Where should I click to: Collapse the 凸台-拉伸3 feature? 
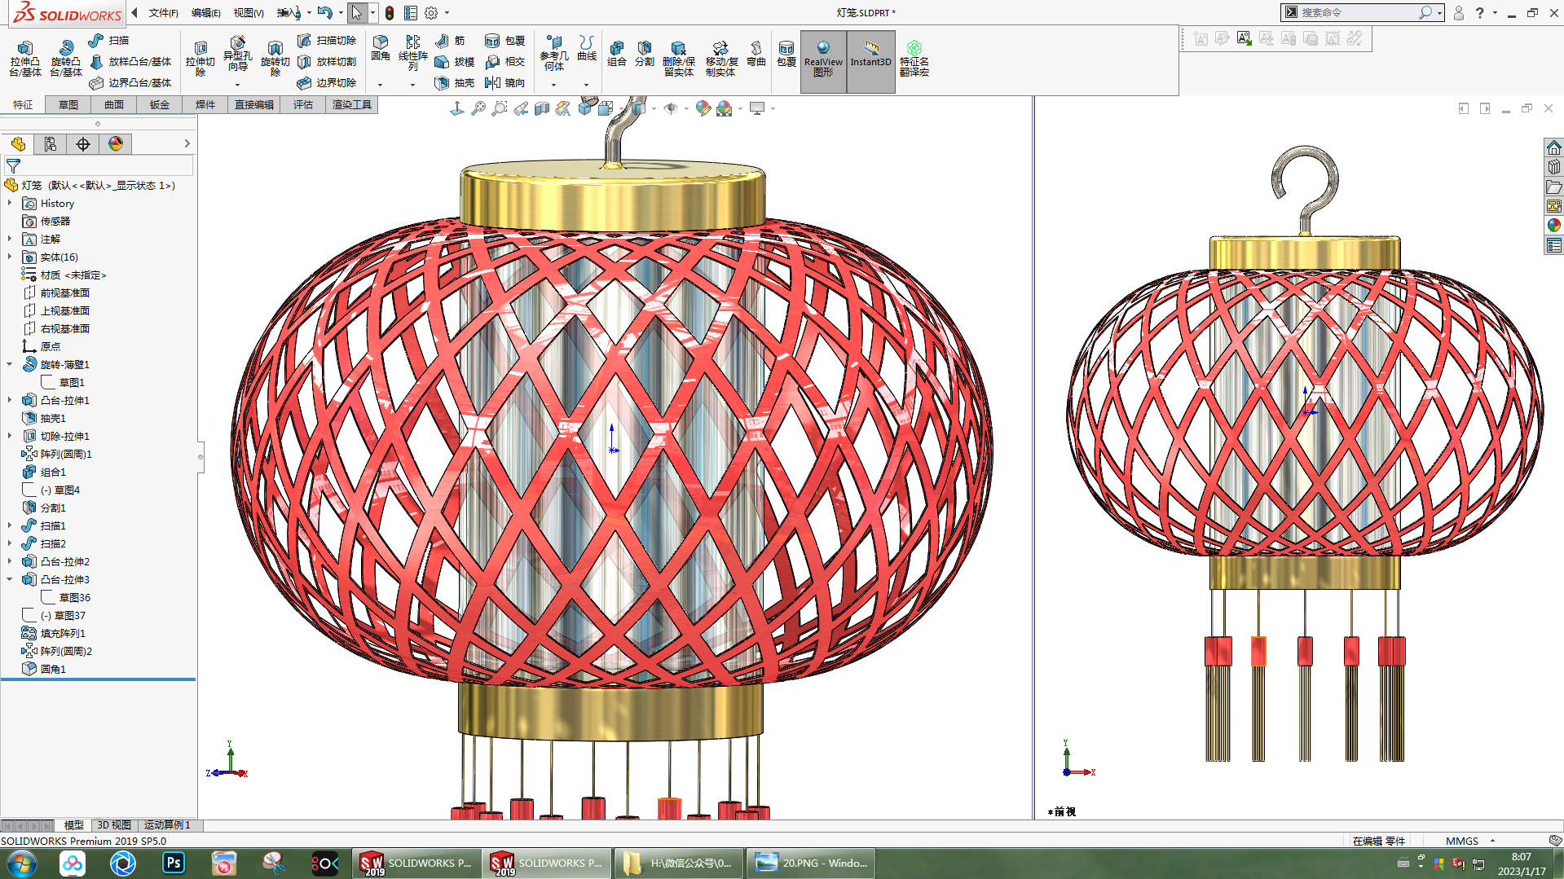click(10, 579)
